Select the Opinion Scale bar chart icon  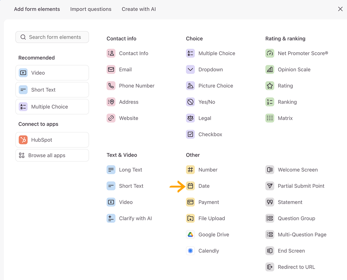pyautogui.click(x=270, y=69)
